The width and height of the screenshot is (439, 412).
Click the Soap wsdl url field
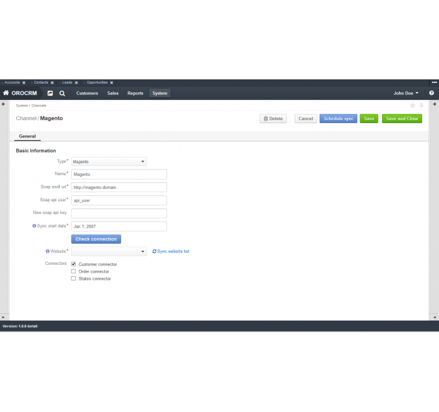pyautogui.click(x=119, y=187)
